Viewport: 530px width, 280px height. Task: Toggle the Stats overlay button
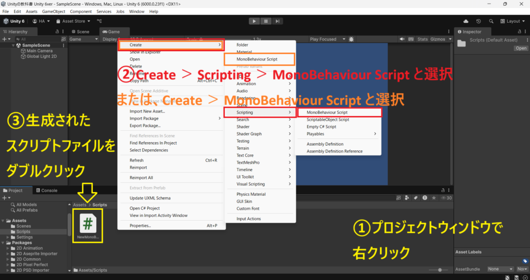pyautogui.click(x=422, y=39)
